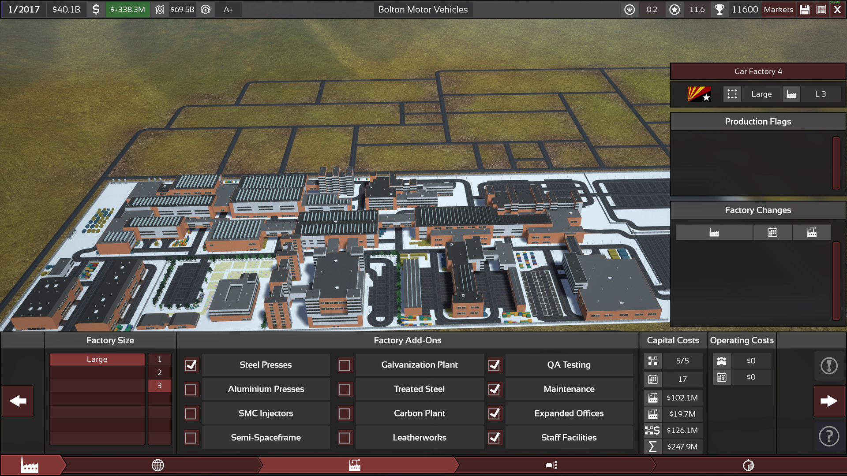Click the warning exclamation icon above the forward arrow
The image size is (847, 476).
[828, 366]
